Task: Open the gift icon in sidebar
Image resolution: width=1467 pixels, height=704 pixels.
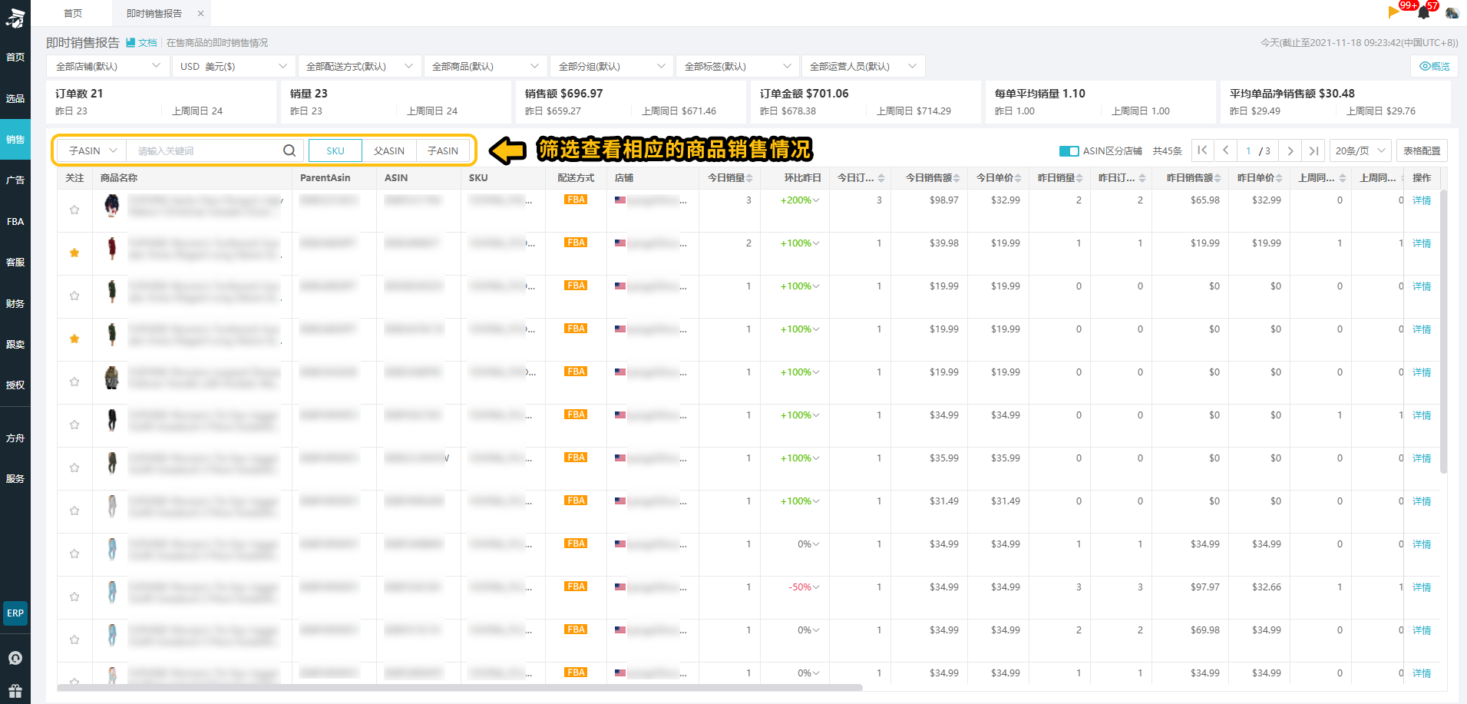Action: pyautogui.click(x=15, y=690)
